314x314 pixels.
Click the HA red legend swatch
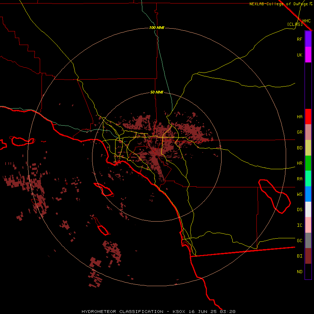pos(308,117)
